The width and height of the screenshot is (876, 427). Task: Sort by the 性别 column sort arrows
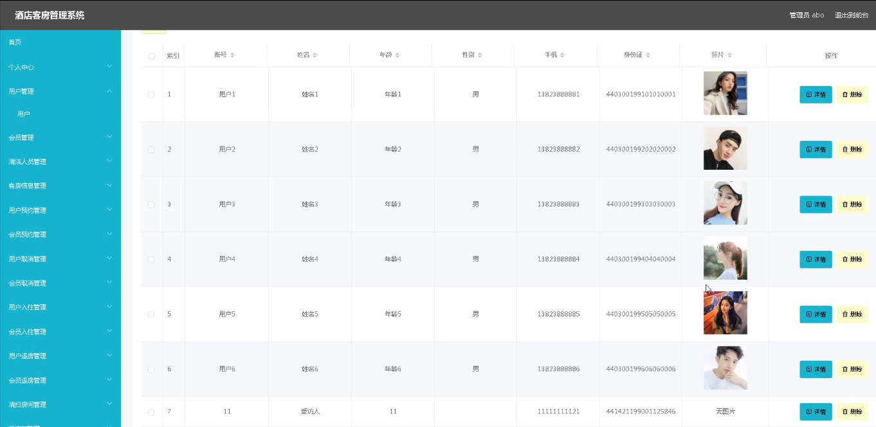[480, 55]
